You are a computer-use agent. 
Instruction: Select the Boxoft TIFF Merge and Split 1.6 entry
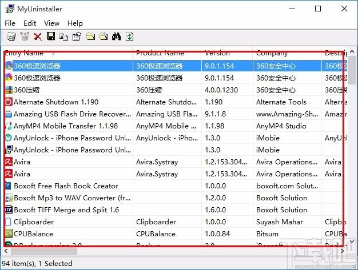click(x=66, y=210)
